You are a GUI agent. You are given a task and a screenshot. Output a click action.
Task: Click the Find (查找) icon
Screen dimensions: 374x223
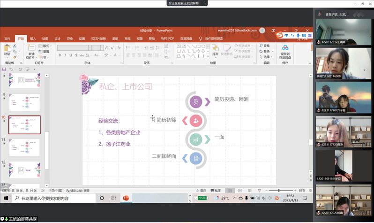click(x=265, y=46)
